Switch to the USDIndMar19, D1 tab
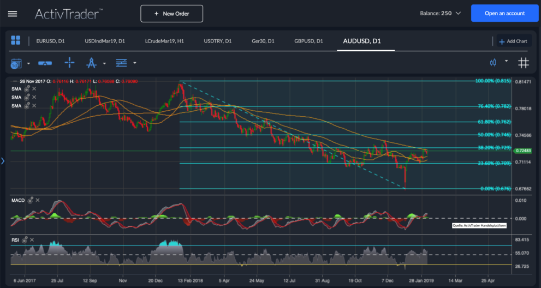The width and height of the screenshot is (541, 288). (105, 41)
